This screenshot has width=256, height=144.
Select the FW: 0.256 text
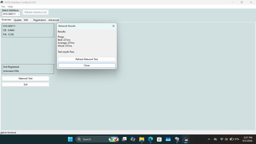coord(8,34)
